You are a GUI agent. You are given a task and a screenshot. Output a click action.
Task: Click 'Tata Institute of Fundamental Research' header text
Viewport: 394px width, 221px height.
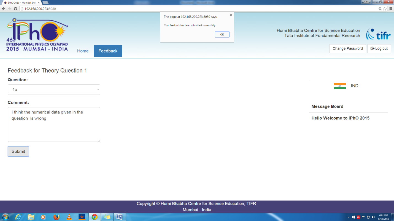click(x=322, y=36)
